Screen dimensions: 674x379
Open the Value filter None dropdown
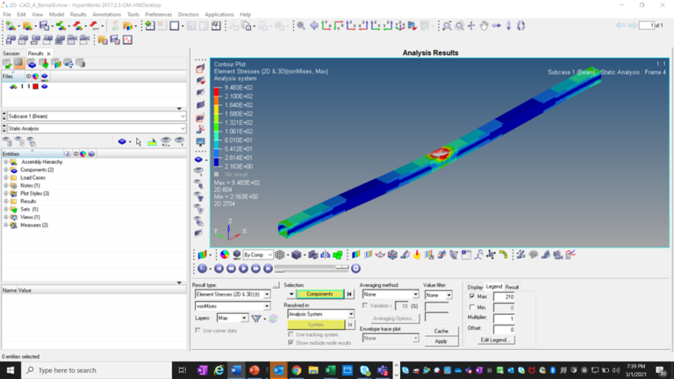click(x=439, y=295)
